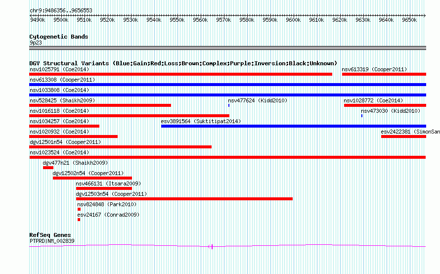
Task: Click tiny blue marker under nsv473030
Action: [x=362, y=116]
